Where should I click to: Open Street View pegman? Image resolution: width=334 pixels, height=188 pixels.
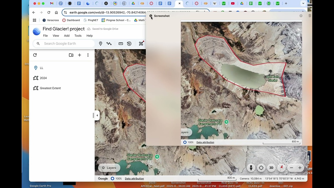251,168
